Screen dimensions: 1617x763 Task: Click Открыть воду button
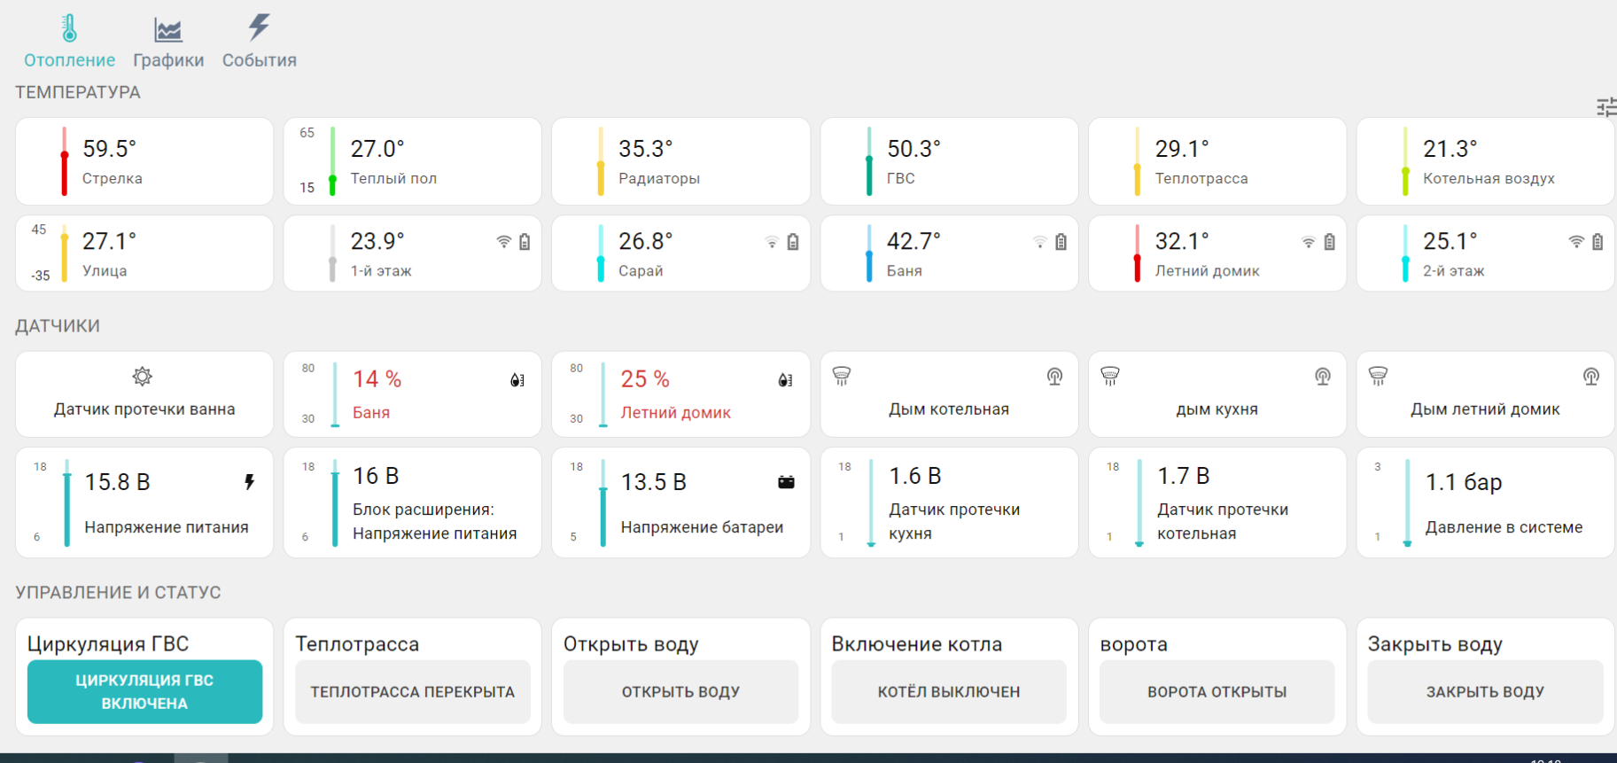[680, 691]
